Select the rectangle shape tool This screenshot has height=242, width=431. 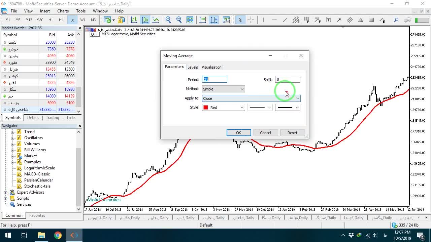pyautogui.click(x=371, y=20)
